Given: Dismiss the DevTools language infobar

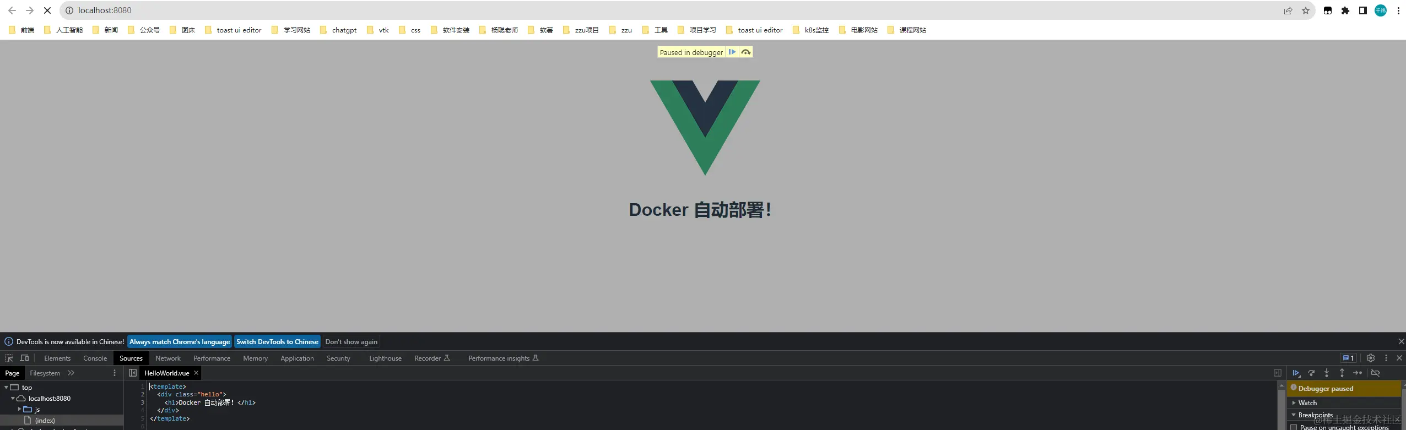Looking at the screenshot, I should pos(1401,341).
